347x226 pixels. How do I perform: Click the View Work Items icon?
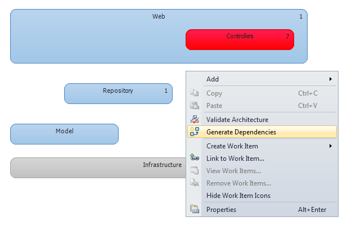click(x=195, y=170)
